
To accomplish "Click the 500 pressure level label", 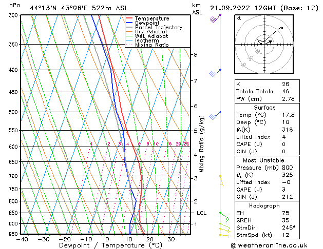I will 14,112.
